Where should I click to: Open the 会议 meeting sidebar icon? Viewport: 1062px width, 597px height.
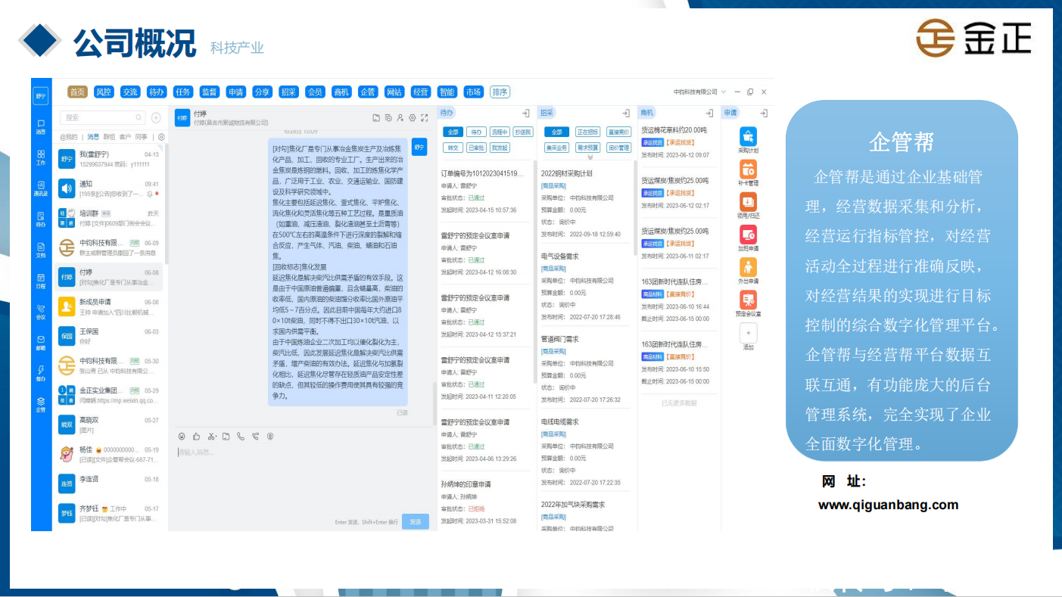[x=41, y=311]
